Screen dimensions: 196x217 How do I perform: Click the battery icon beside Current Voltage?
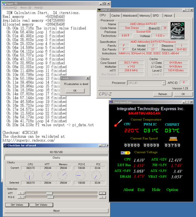pyautogui.click(x=125, y=153)
